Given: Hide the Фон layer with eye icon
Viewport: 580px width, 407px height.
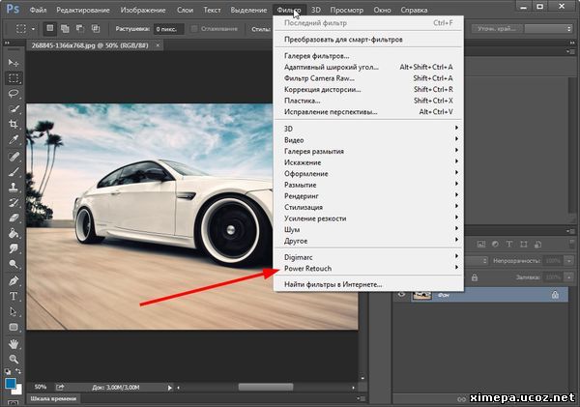Looking at the screenshot, I should pos(401,296).
